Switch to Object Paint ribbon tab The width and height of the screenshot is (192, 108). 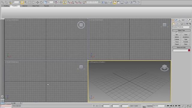coord(36,6)
